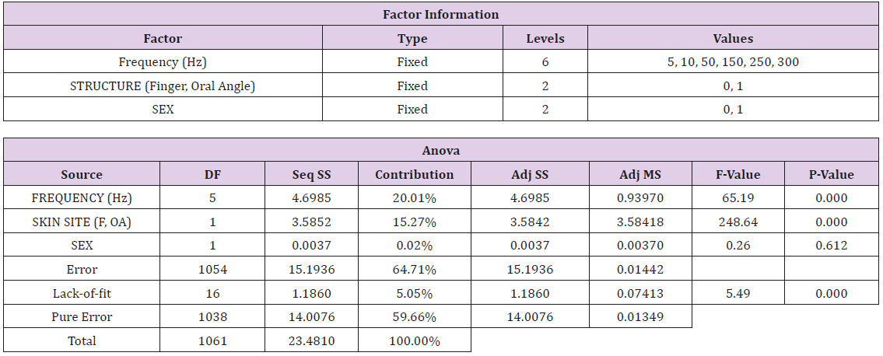Select the SKIN SITE (F, OA) source row
Image resolution: width=883 pixels, height=356 pixels.
point(82,222)
